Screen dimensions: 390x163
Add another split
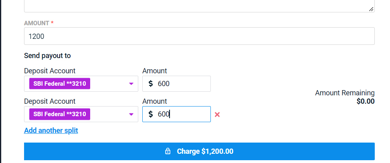click(51, 131)
